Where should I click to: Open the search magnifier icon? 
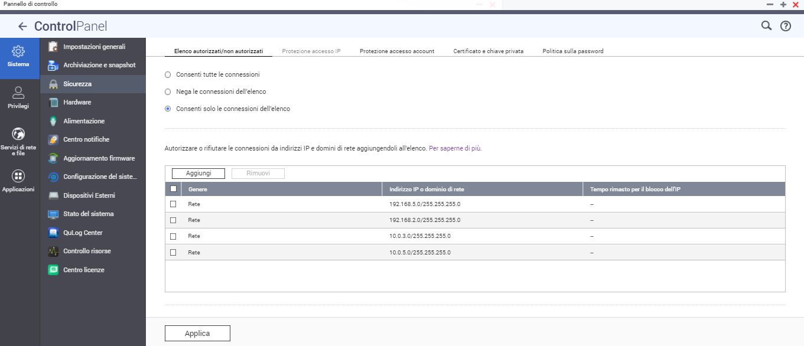coord(766,26)
